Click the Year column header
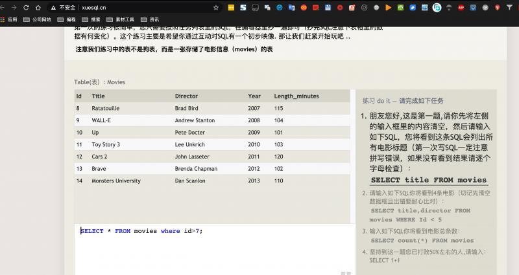 coord(254,96)
